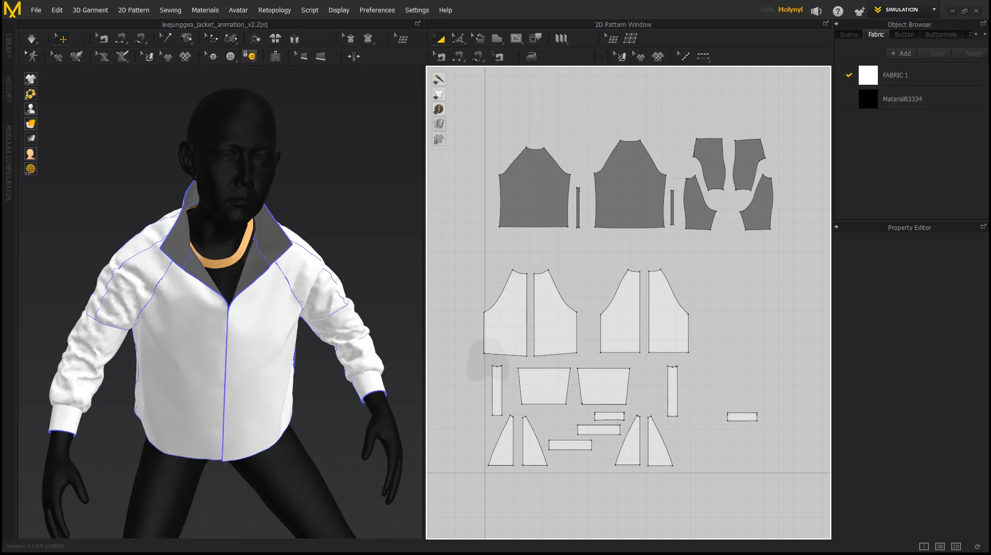The image size is (991, 555).
Task: Select the walking avatar motion icon
Action: click(x=32, y=56)
